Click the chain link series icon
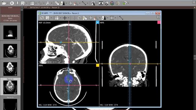196x110 pixels. tap(40, 3)
